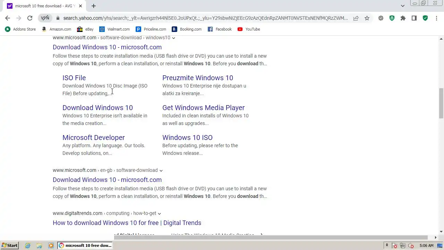Open the eBay bookmark
This screenshot has width=444, height=250.
click(85, 29)
